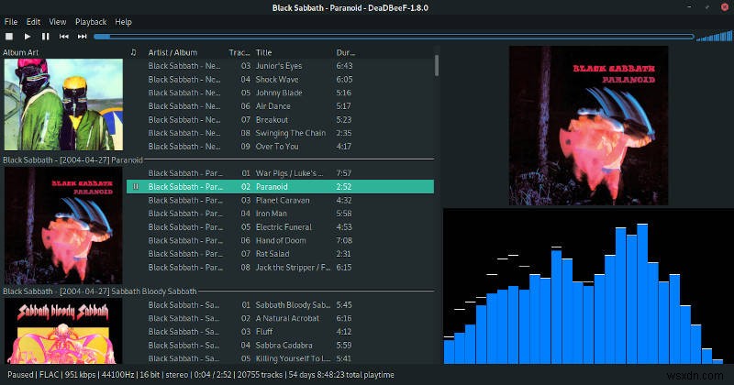Skip to the previous track
Viewport: 734px width, 385px height.
(x=63, y=37)
